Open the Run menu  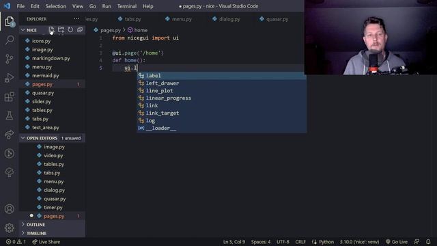pyautogui.click(x=107, y=6)
